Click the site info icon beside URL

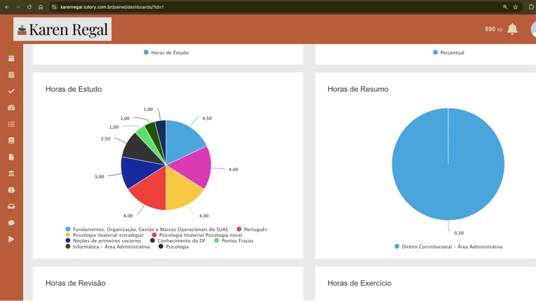click(54, 7)
